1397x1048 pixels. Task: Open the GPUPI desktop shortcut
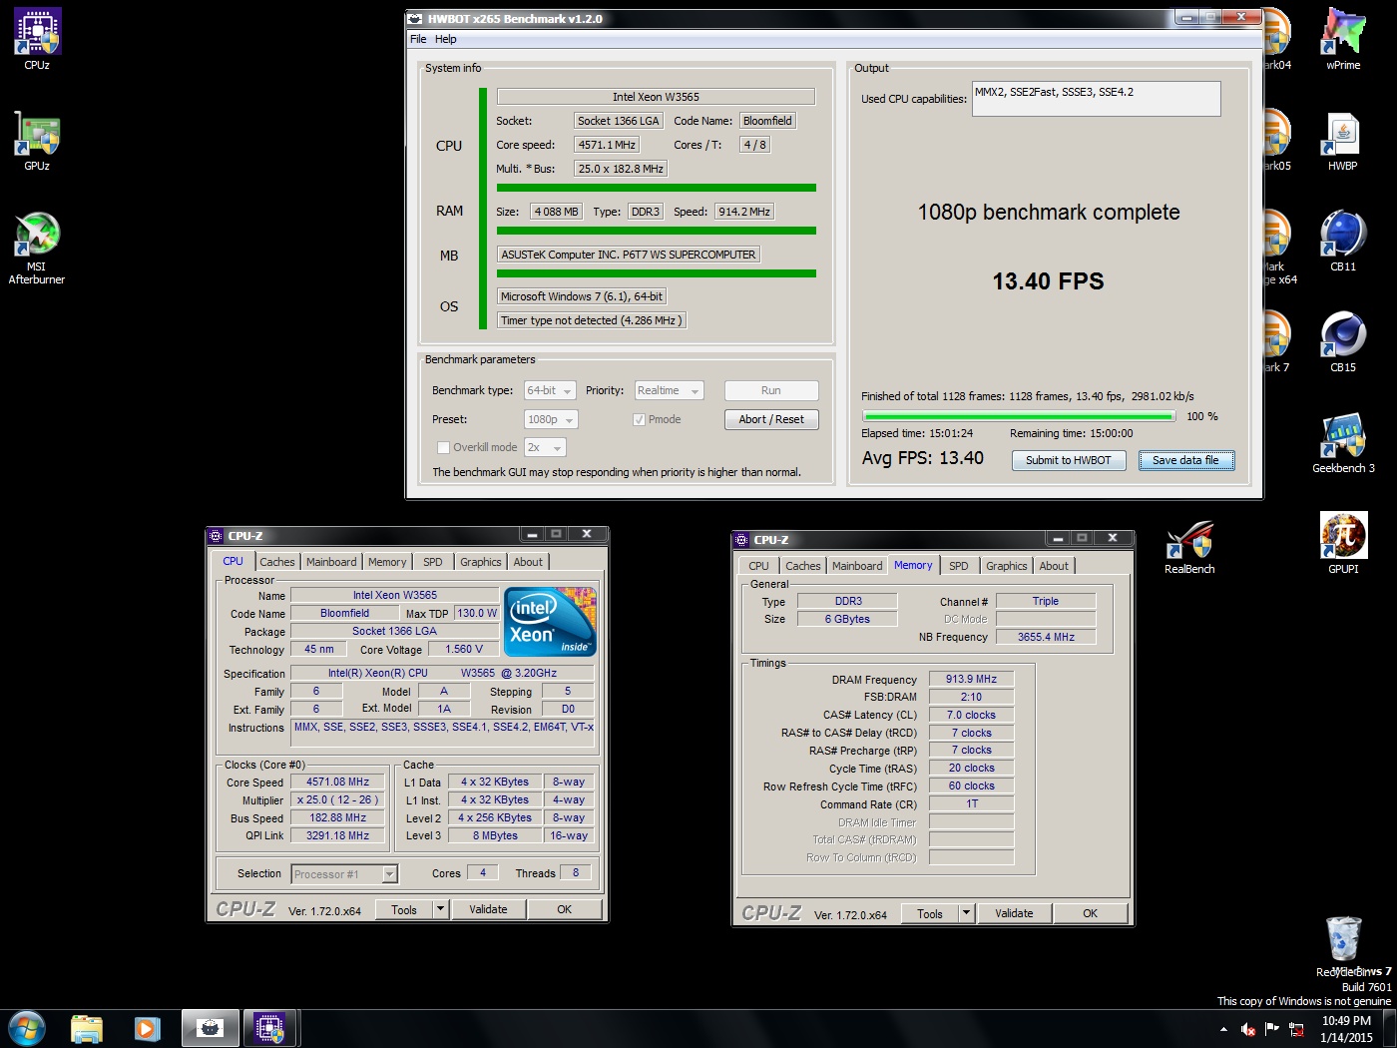(x=1343, y=544)
